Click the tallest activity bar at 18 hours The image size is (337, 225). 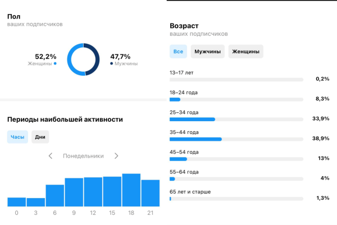pyautogui.click(x=131, y=190)
